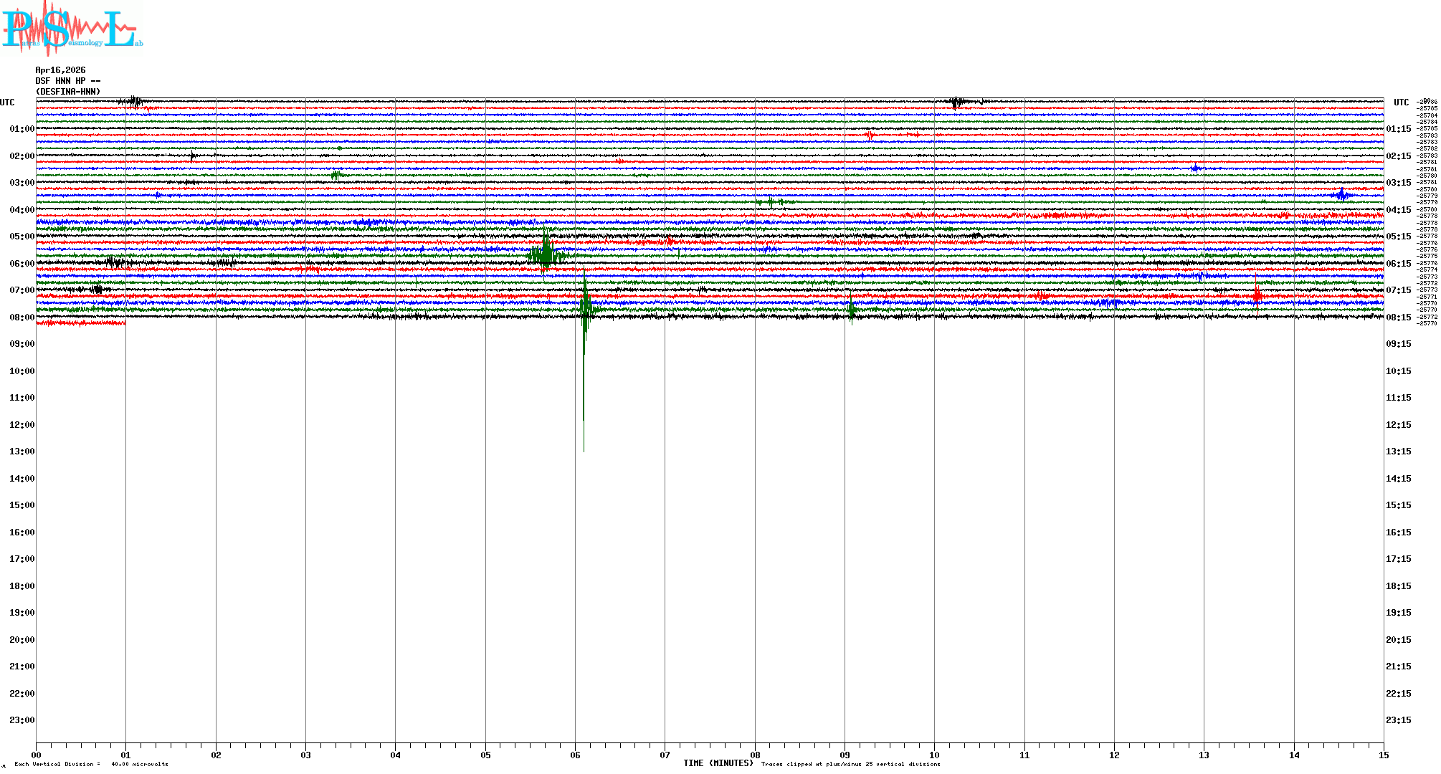The image size is (1441, 774).
Task: Select the 08:00 hour label on left
Action: point(22,317)
